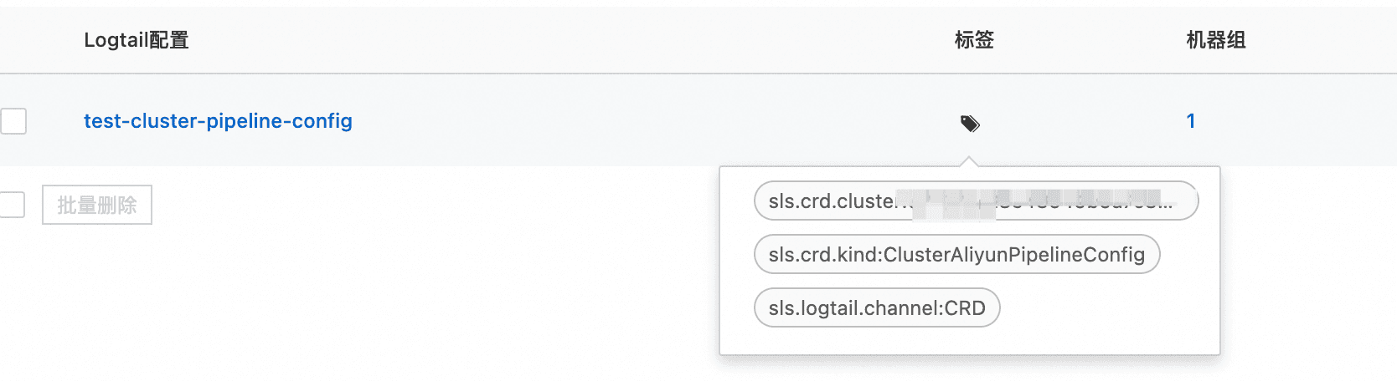Click the 标签 column header
The image size is (1397, 381).
point(974,40)
